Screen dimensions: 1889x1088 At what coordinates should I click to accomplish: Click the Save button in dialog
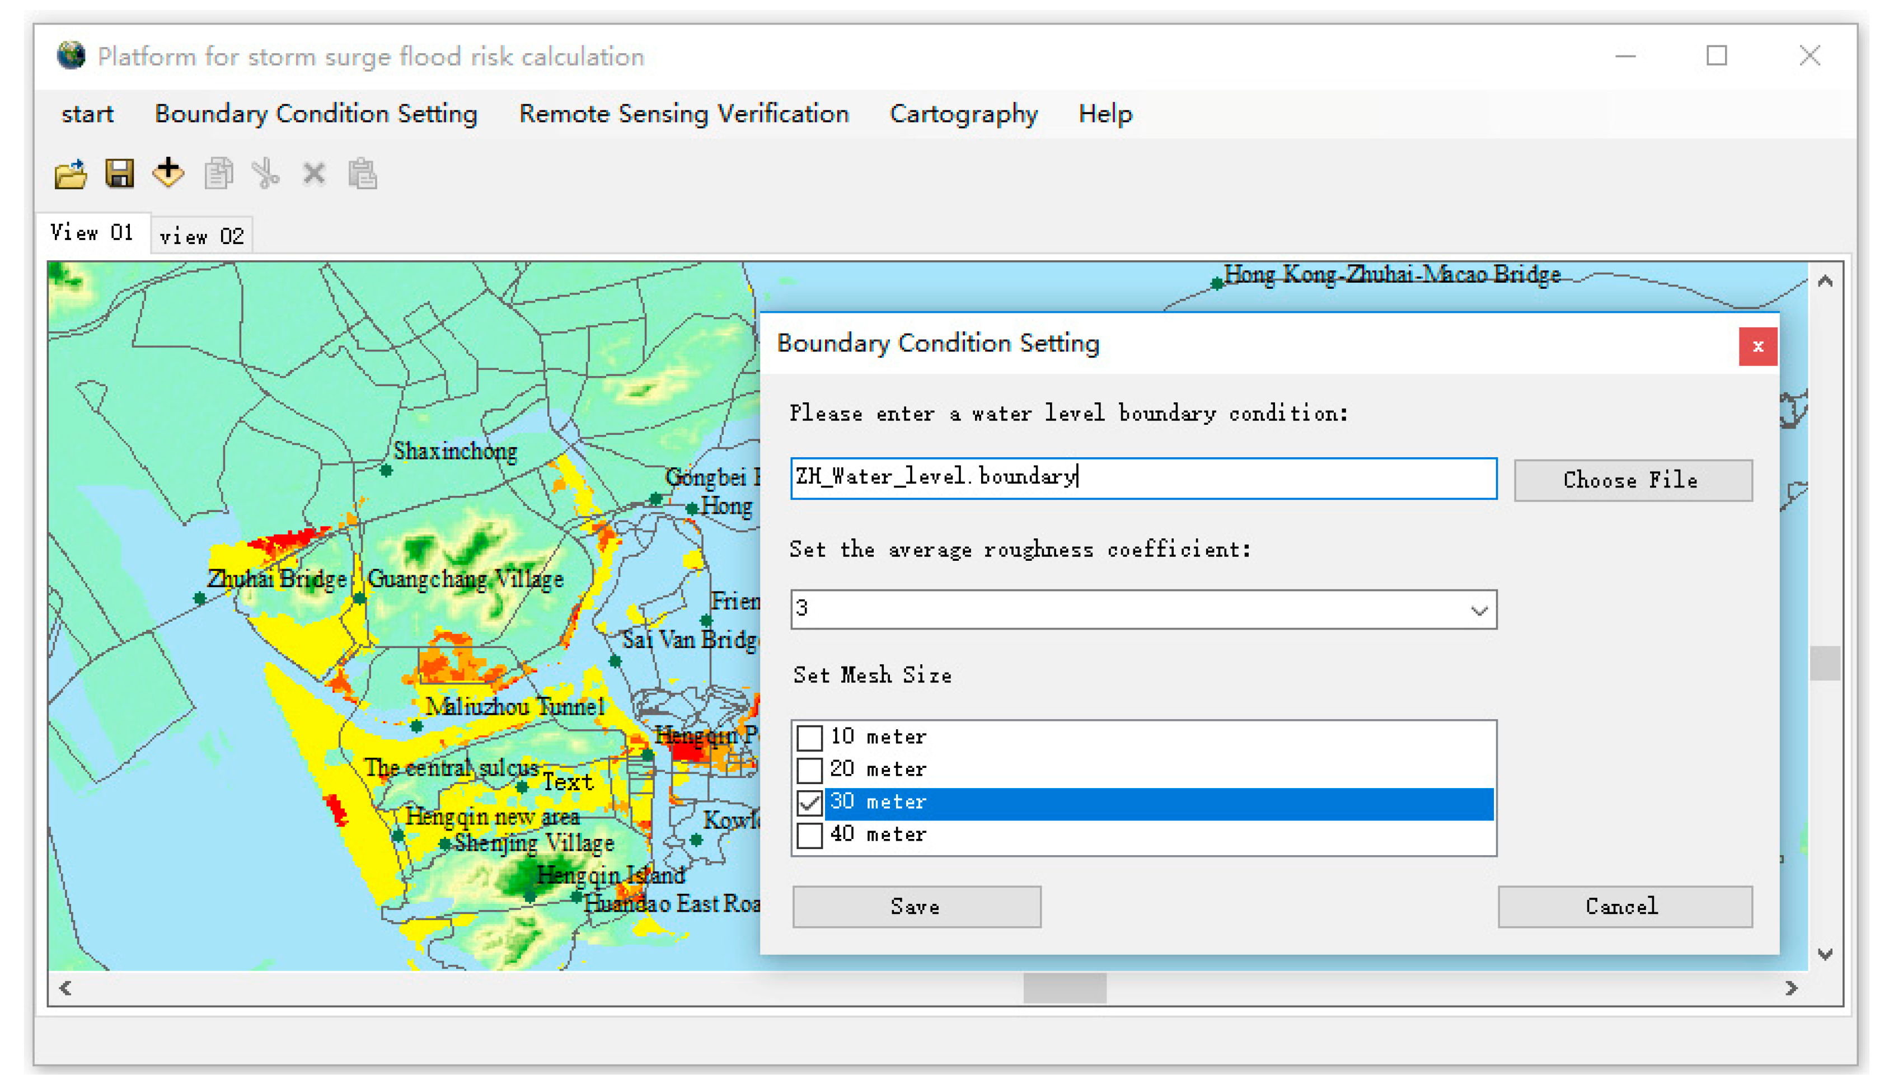click(x=916, y=907)
